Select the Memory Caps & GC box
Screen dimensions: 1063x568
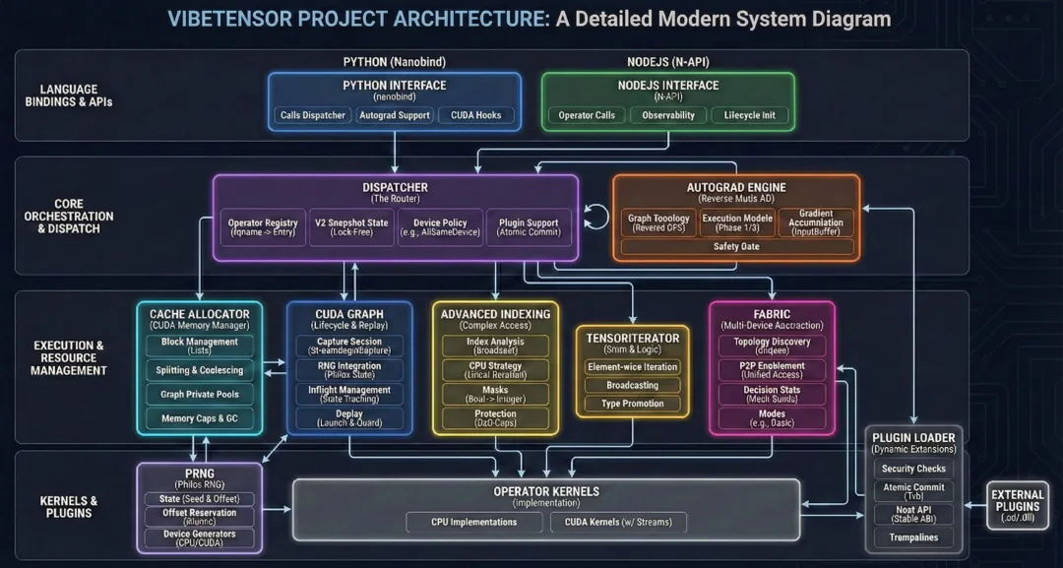(200, 419)
